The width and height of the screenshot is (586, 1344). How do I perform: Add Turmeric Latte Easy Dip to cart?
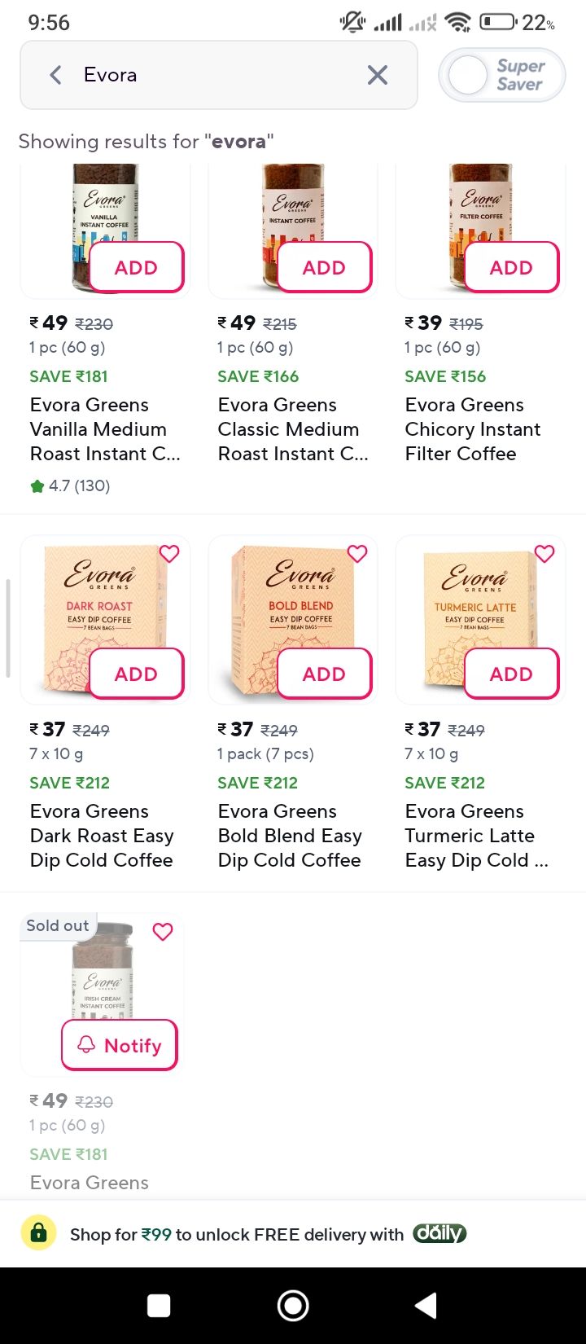coord(511,674)
